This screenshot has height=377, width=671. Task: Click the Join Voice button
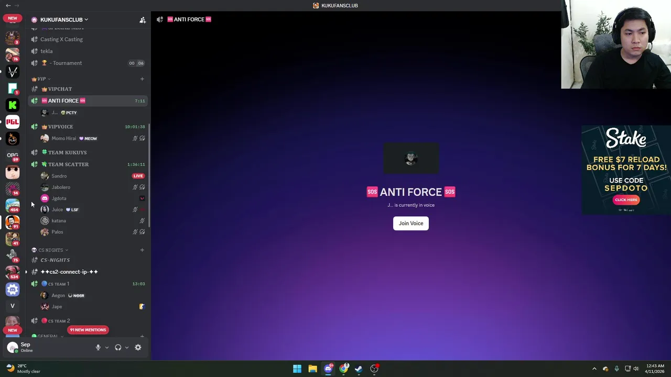click(x=411, y=223)
